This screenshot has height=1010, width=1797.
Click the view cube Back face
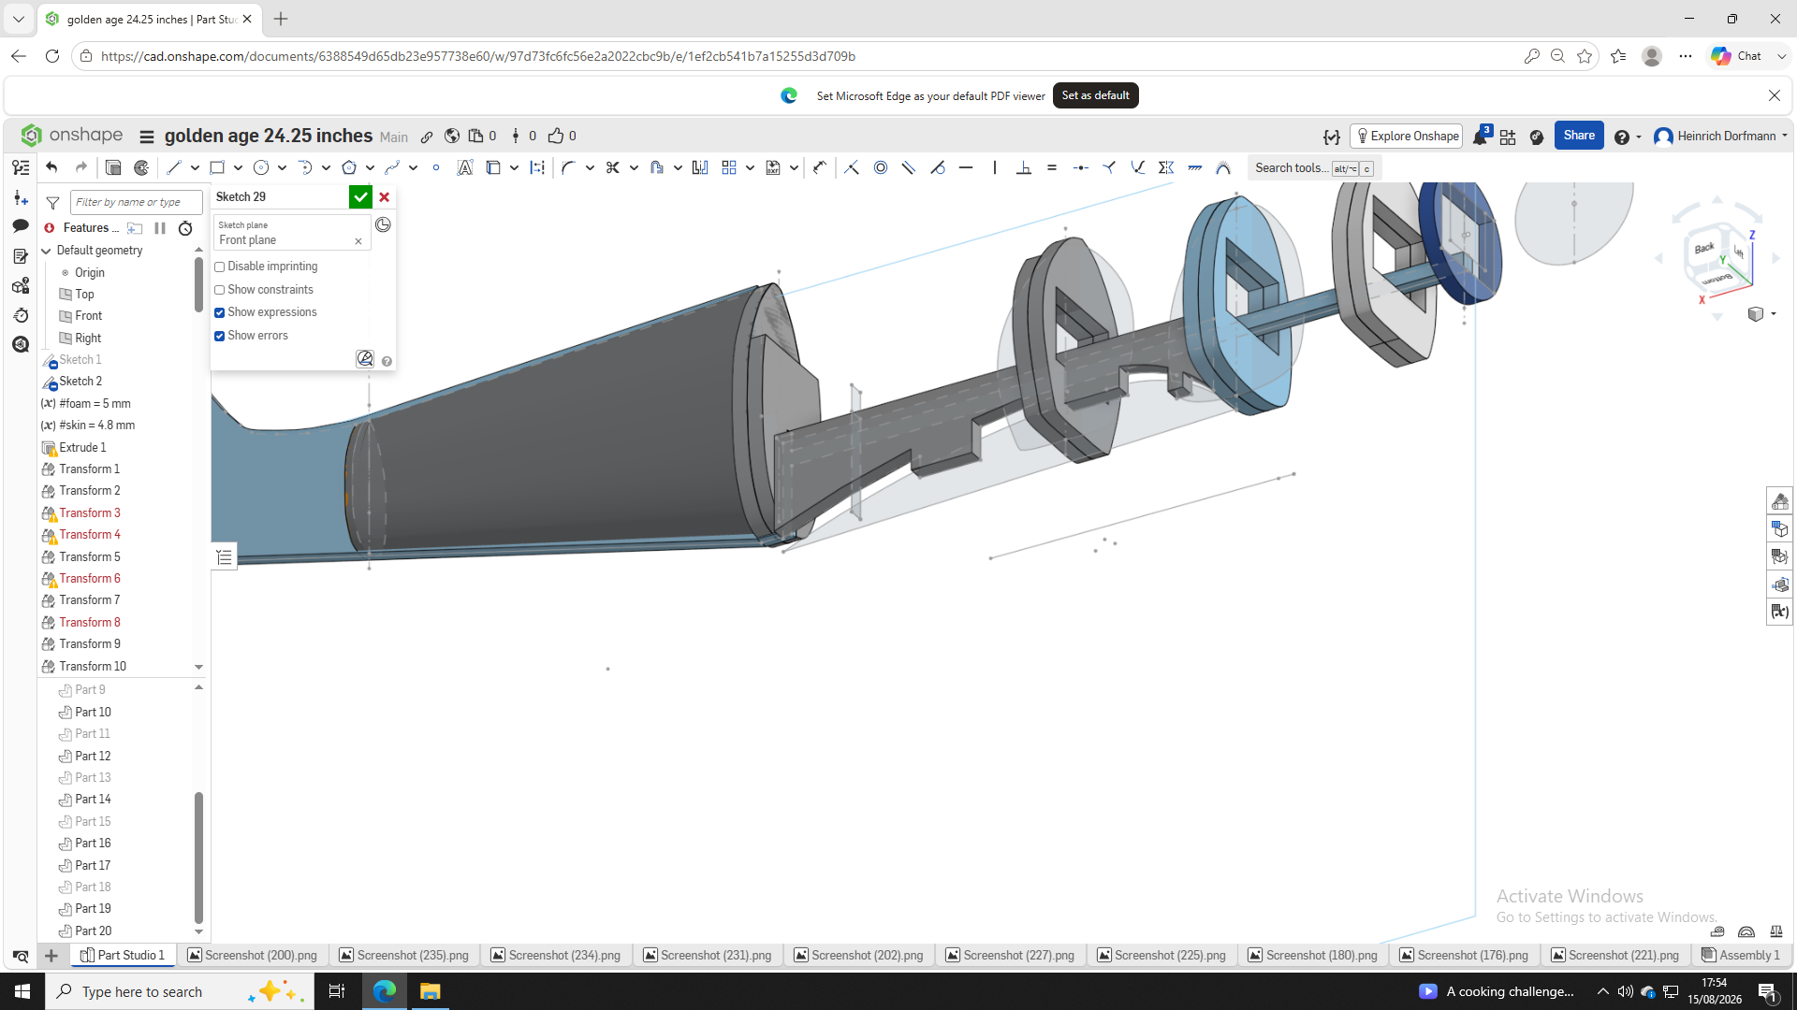pyautogui.click(x=1704, y=249)
